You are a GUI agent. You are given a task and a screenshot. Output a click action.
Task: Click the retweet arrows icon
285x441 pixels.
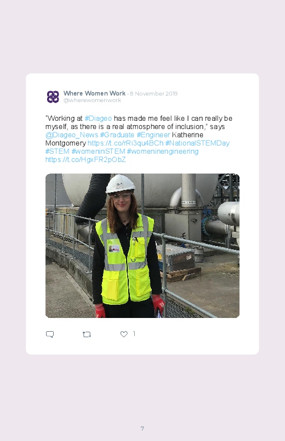pos(87,334)
